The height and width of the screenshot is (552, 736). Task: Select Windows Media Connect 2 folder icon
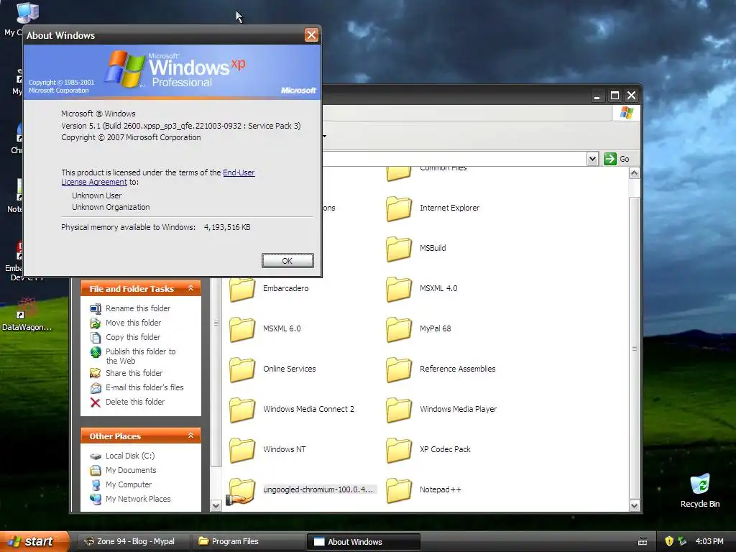pos(242,410)
